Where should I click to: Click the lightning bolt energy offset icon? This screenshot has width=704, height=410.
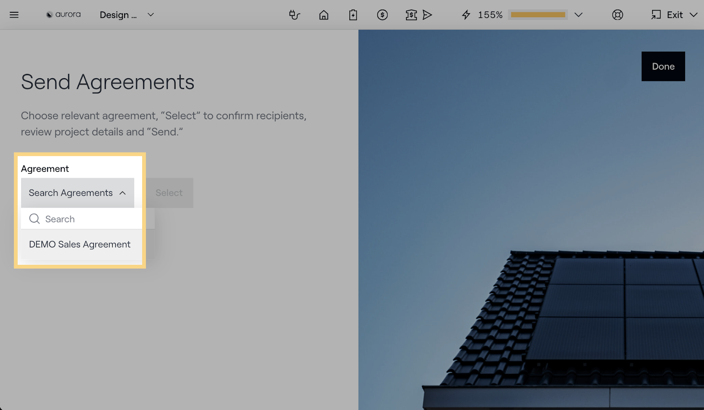click(x=466, y=15)
